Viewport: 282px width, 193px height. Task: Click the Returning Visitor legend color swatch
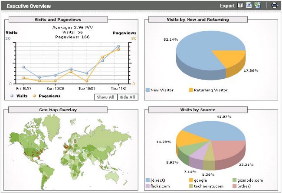tap(191, 90)
